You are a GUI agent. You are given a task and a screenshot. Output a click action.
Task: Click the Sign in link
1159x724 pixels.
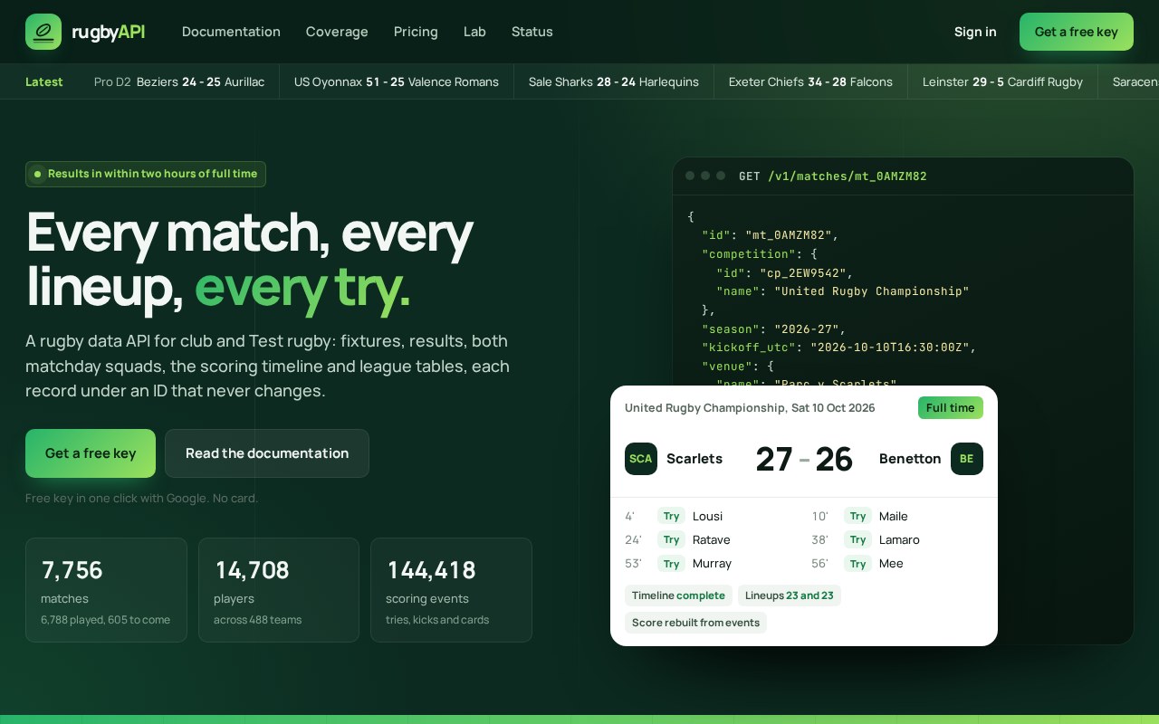(x=975, y=32)
